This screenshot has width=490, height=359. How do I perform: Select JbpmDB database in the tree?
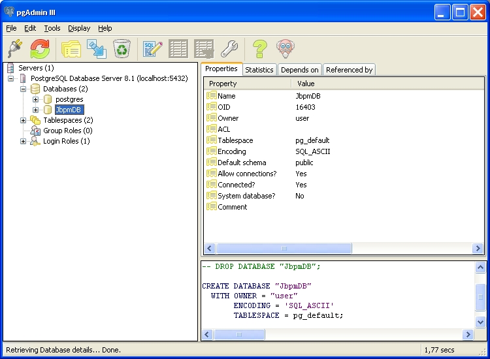click(x=69, y=110)
